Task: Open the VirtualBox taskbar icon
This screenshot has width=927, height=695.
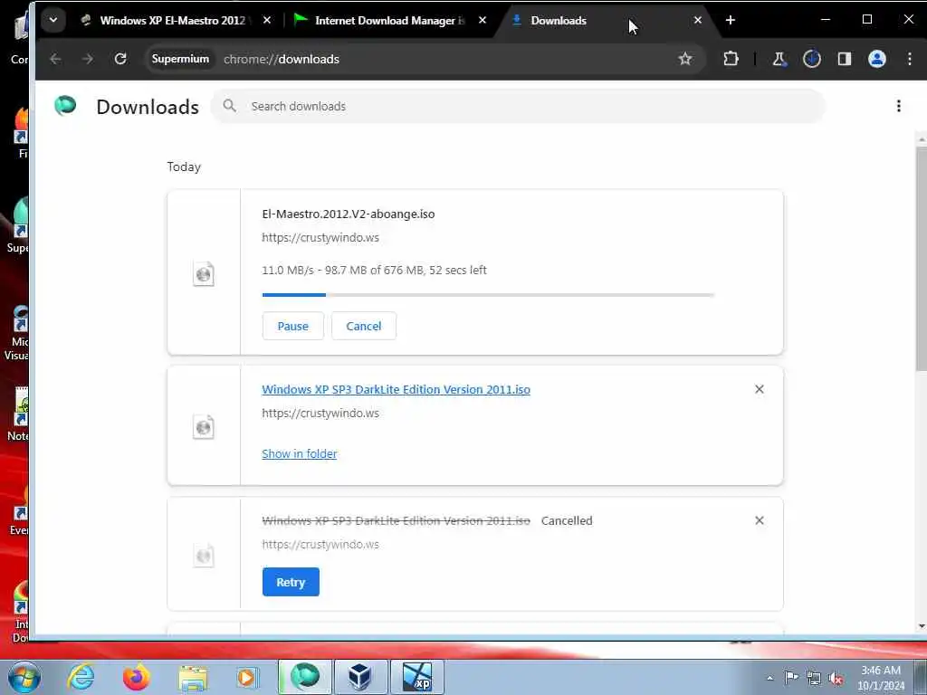Action: tap(360, 677)
